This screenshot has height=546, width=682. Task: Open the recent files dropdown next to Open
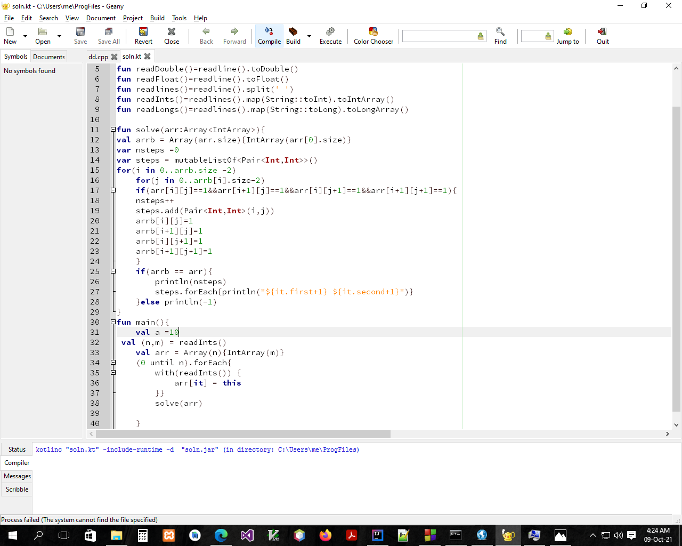59,36
